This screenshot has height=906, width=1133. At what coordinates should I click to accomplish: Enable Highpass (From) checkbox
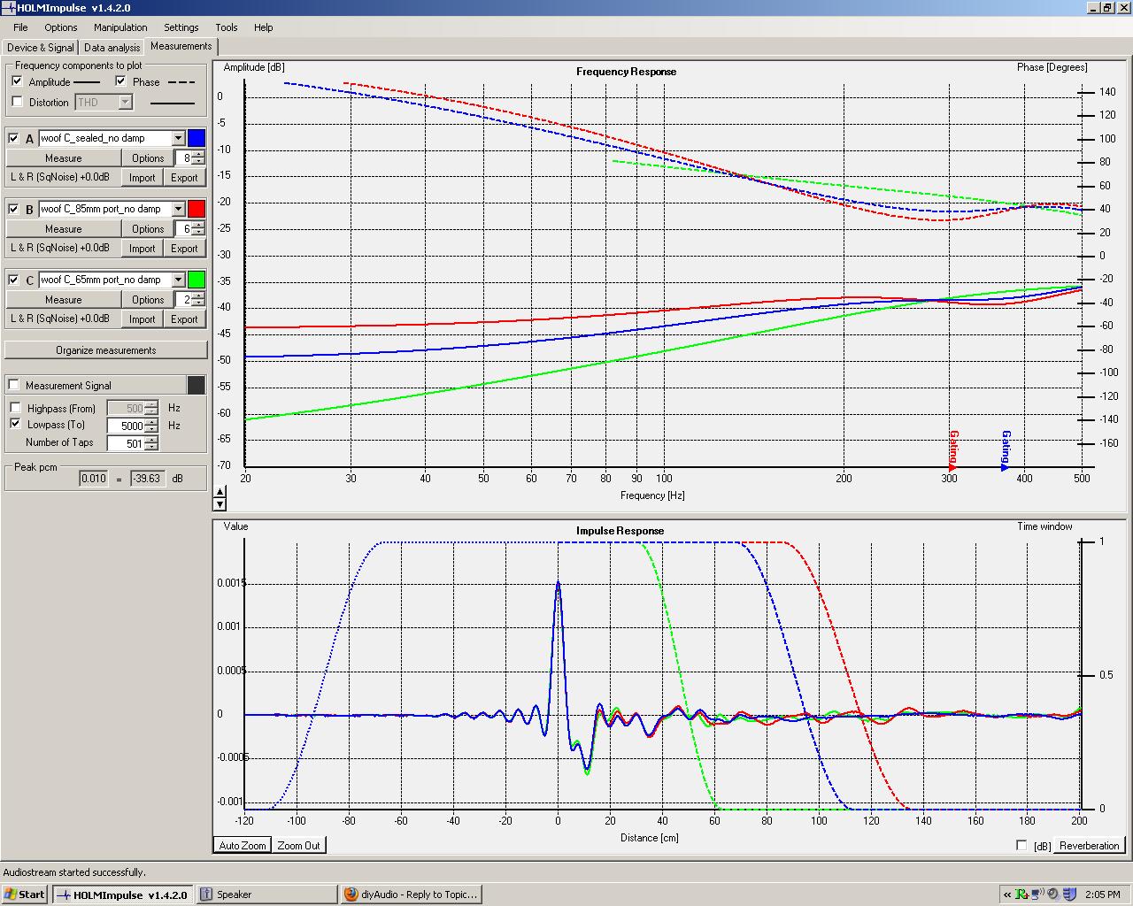15,408
